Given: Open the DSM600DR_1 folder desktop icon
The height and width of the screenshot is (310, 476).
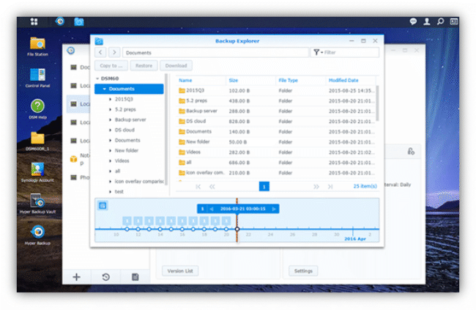Looking at the screenshot, I should pyautogui.click(x=37, y=141).
